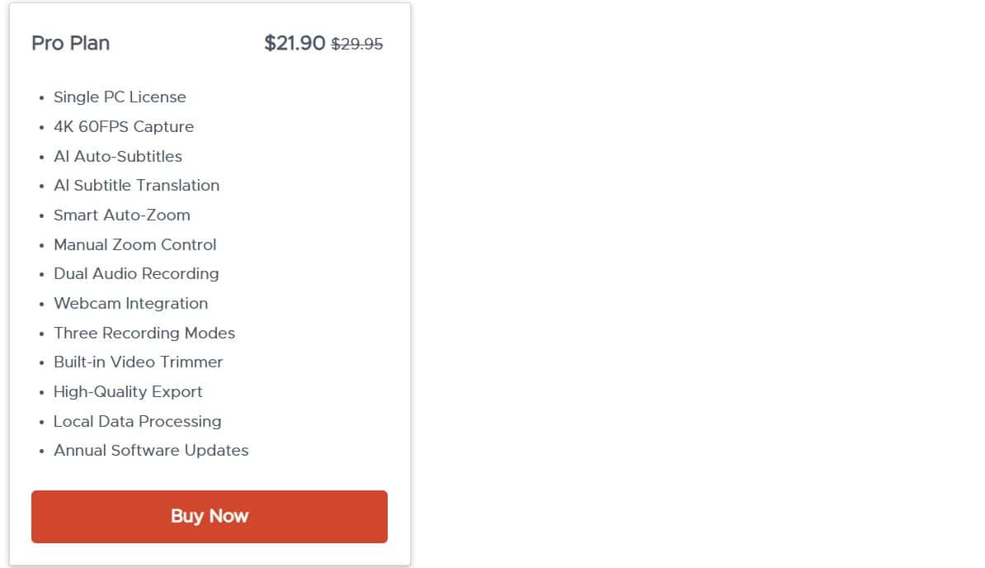Select the Pro Plan heading

pos(70,43)
